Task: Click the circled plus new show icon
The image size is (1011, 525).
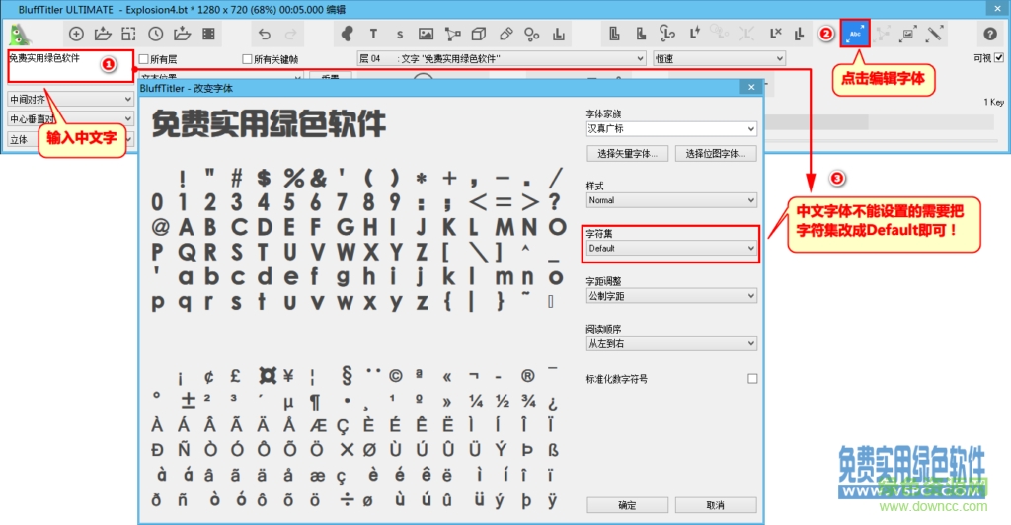Action: coord(76,34)
